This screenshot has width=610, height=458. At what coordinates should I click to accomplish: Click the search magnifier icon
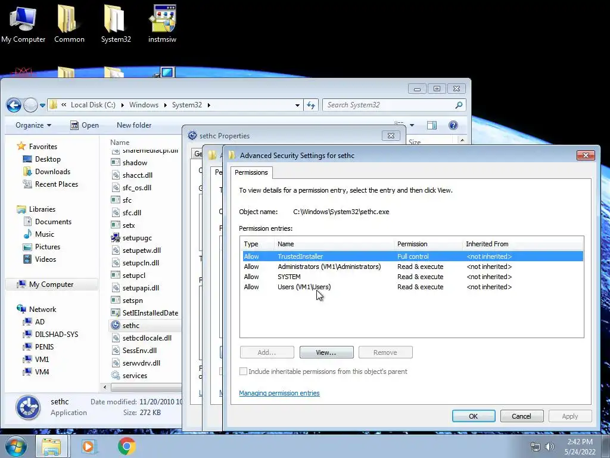[459, 105]
